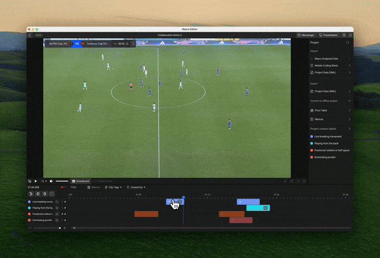The height and width of the screenshot is (258, 380).
Task: Click the back arrow in top-left corner
Action: [30, 35]
